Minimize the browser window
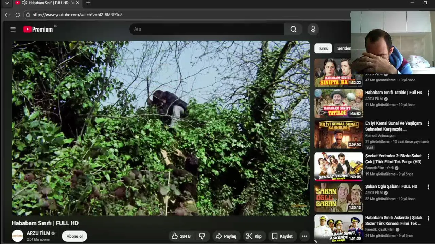The height and width of the screenshot is (244, 435). coord(412,3)
